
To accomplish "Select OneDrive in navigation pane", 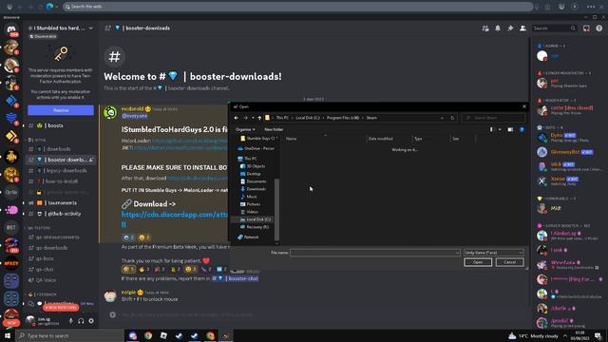I will (256, 148).
